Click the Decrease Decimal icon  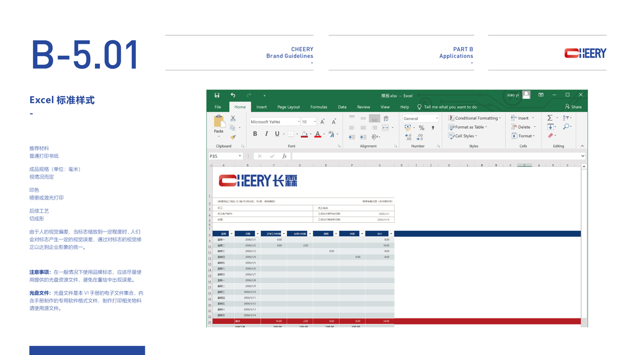pos(420,137)
